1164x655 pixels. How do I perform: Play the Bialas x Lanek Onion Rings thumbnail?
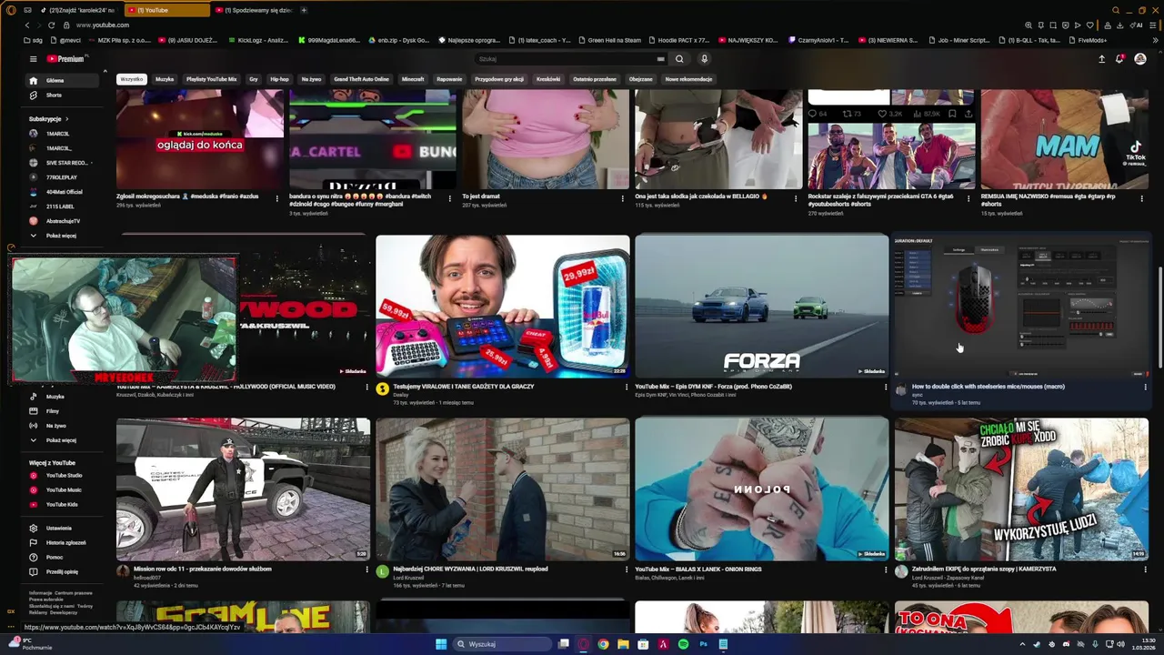click(x=761, y=489)
